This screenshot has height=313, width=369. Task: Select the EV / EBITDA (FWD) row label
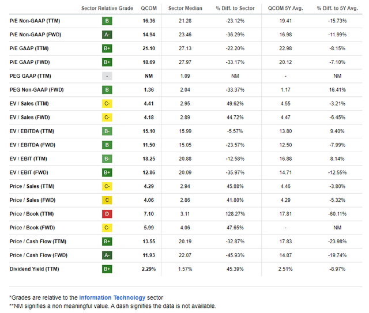[x=32, y=145]
